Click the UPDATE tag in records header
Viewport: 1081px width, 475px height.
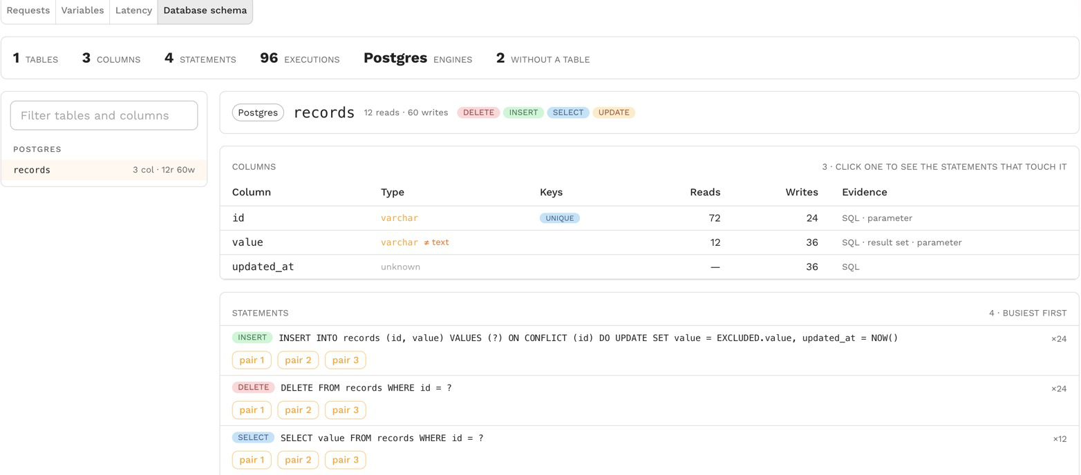click(x=614, y=113)
